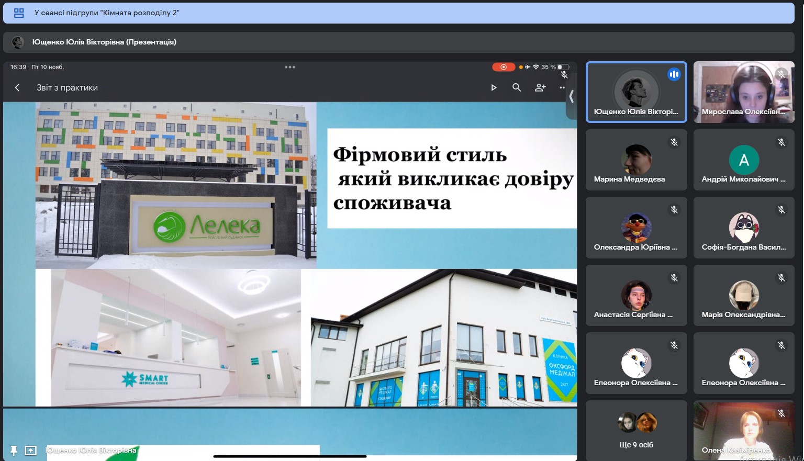Image resolution: width=804 pixels, height=461 pixels.
Task: Click the red screen recording indicator
Action: pyautogui.click(x=503, y=67)
